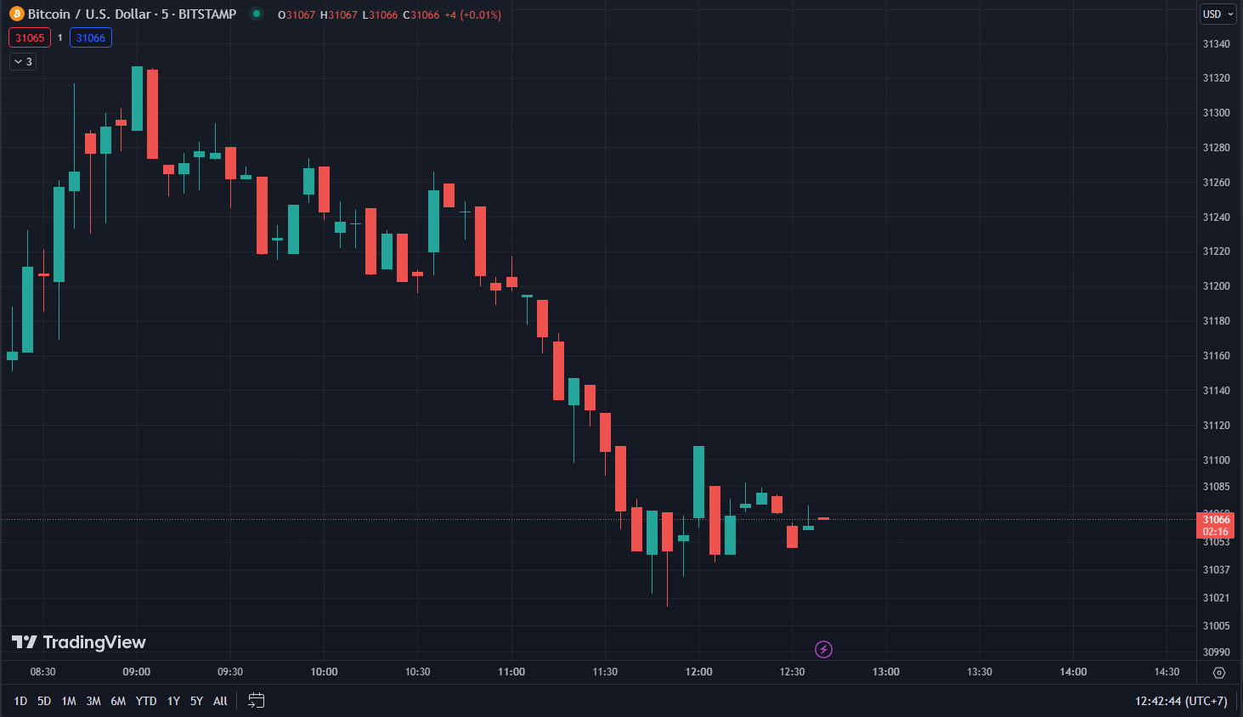This screenshot has width=1243, height=717.
Task: Click the purple lightning bolt event icon
Action: click(x=823, y=649)
